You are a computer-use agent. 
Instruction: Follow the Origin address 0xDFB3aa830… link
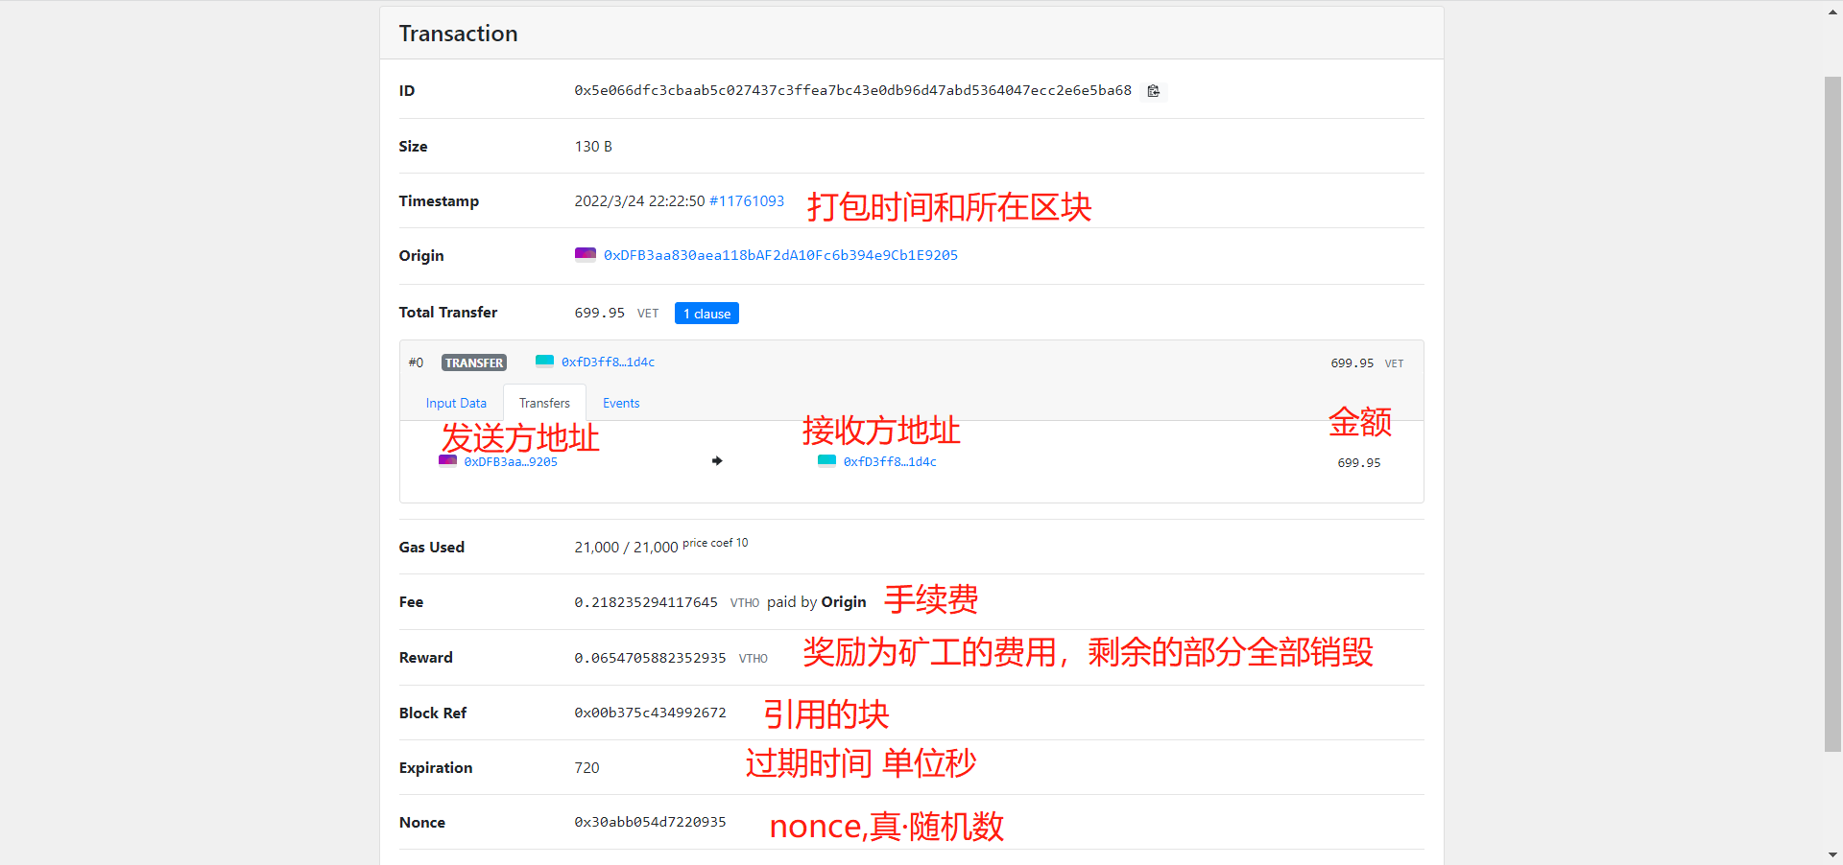click(779, 254)
